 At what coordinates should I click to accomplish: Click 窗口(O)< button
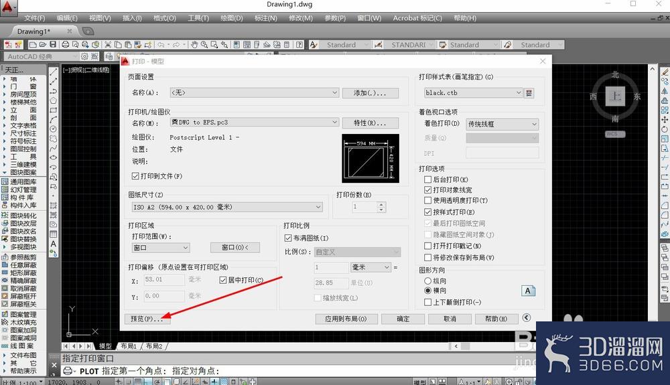(235, 248)
